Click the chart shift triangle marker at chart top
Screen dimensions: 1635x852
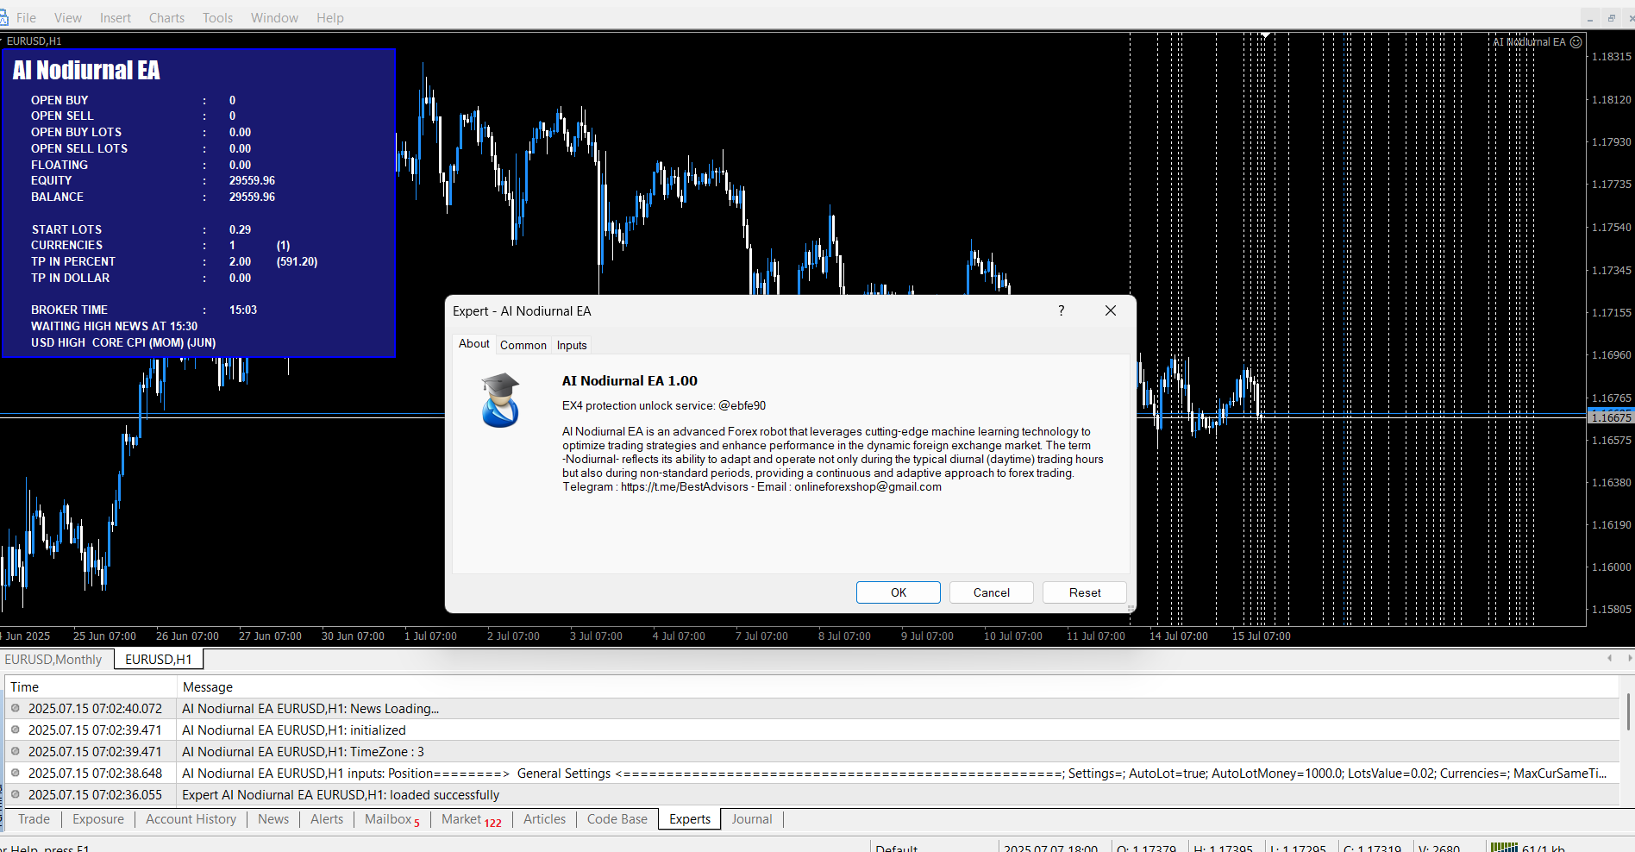(1265, 35)
